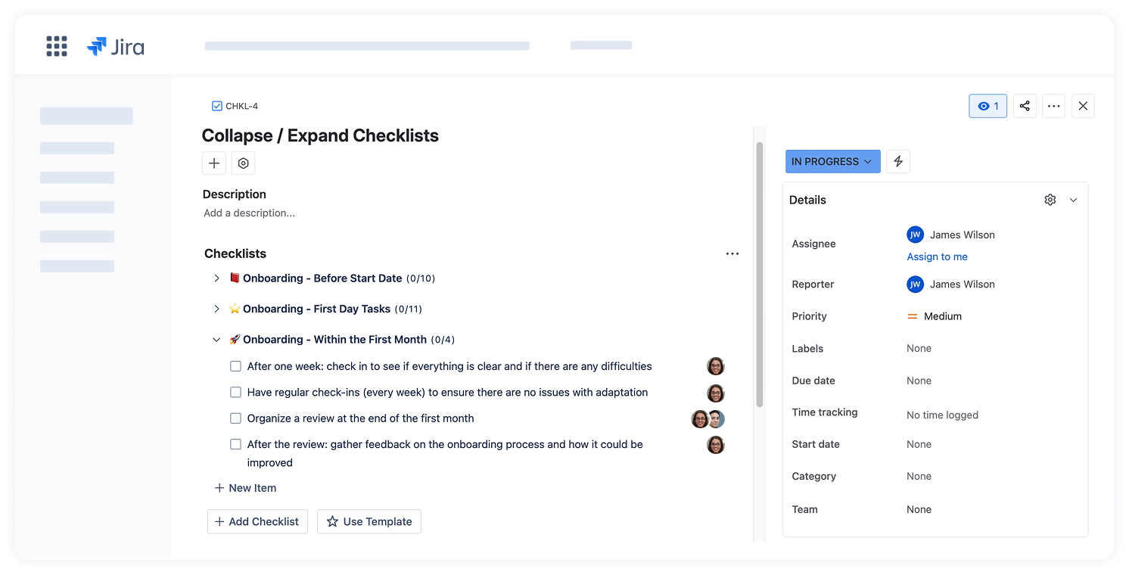The width and height of the screenshot is (1129, 575).
Task: Open the app switcher grid icon
Action: tap(57, 46)
